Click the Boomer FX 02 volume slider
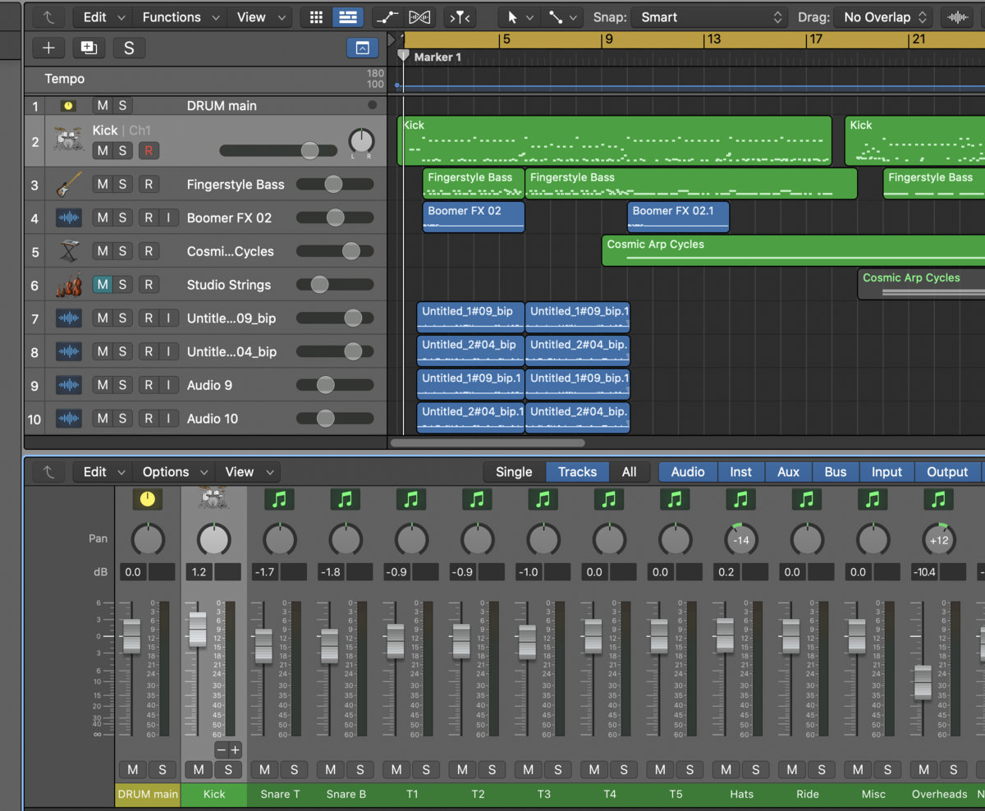Viewport: 985px width, 811px height. pos(335,218)
